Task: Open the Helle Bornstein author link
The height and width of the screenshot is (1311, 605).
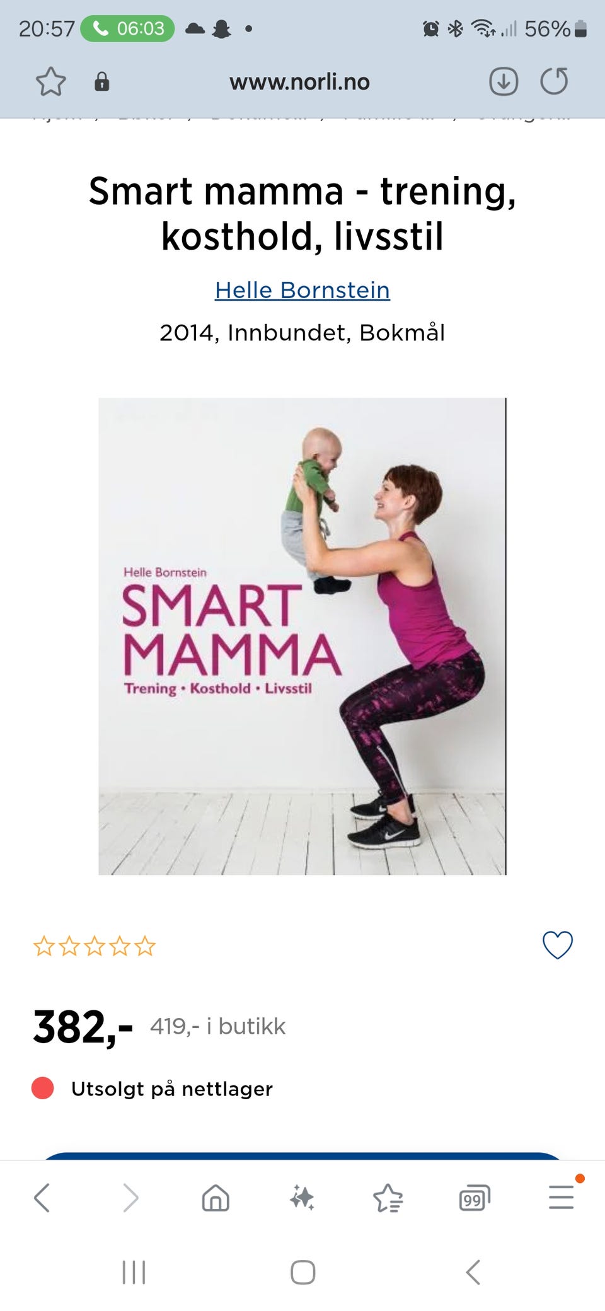Action: click(302, 290)
